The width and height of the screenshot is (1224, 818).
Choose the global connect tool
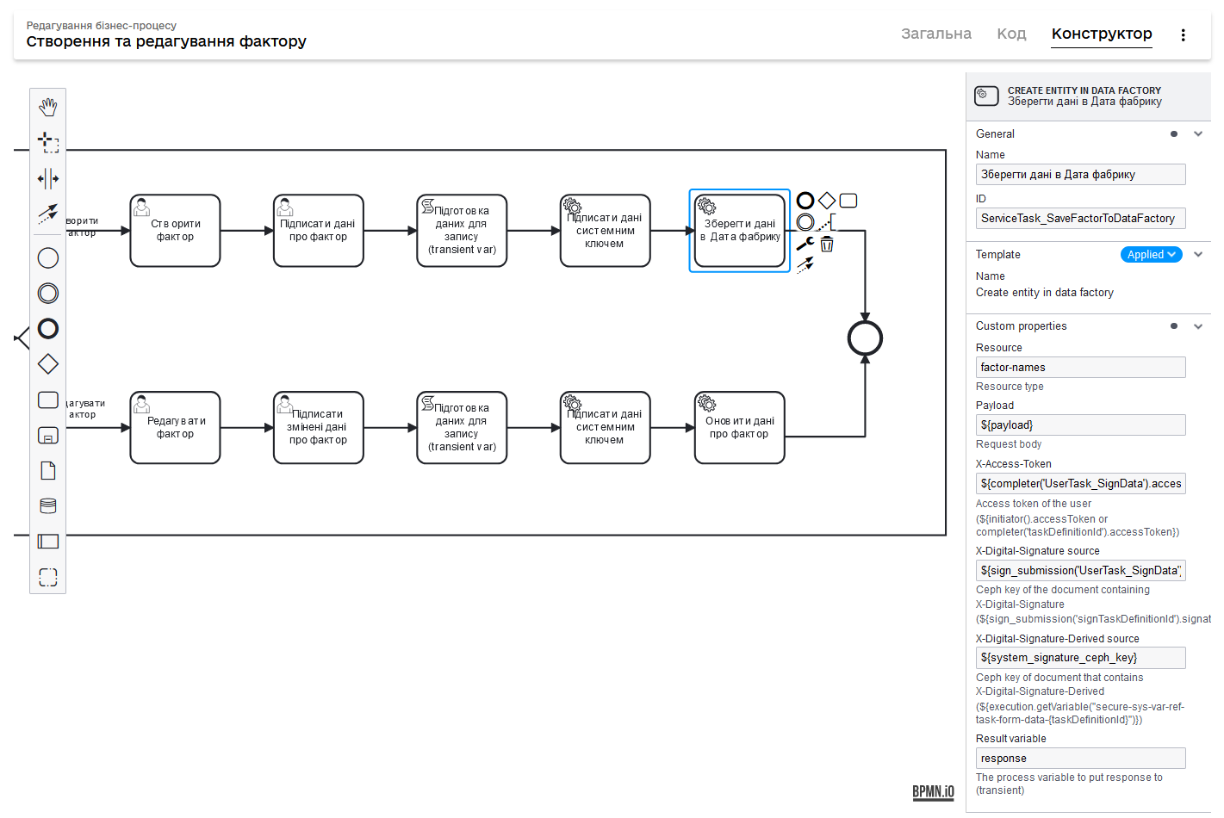pyautogui.click(x=48, y=214)
